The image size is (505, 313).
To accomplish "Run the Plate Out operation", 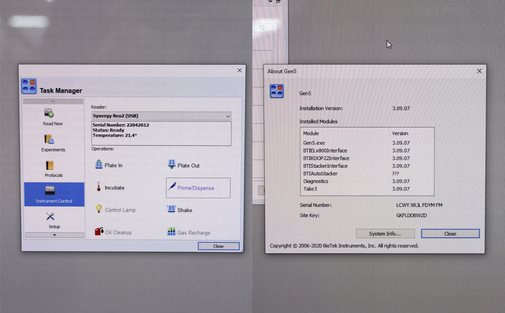I will (183, 165).
